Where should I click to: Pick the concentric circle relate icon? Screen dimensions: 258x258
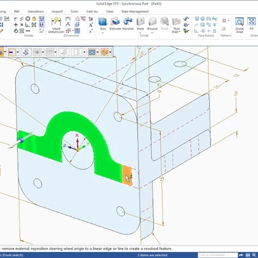[27, 19]
